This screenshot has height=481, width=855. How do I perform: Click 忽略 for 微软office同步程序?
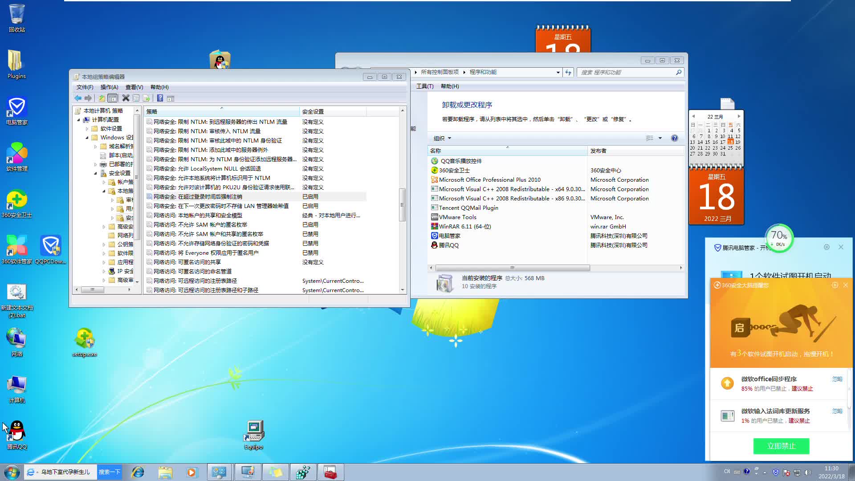point(837,379)
